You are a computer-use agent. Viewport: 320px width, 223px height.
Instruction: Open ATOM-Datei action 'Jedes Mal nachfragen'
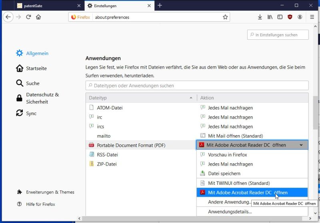pos(252,107)
